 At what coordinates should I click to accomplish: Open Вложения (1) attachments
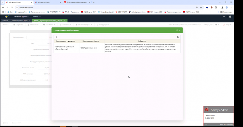click(x=65, y=25)
